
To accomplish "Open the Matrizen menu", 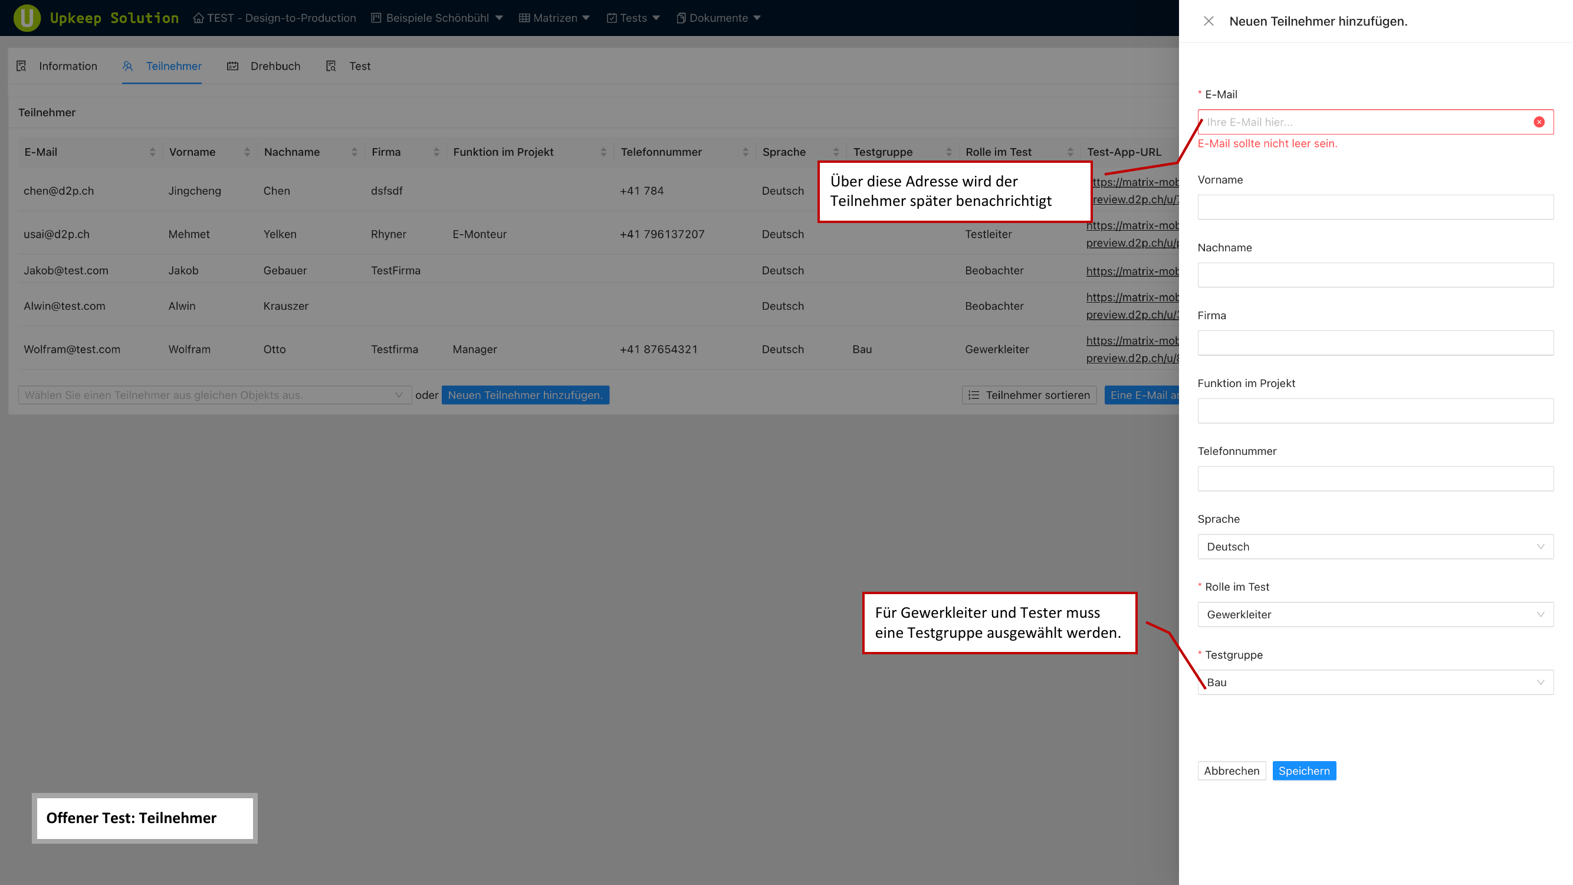I will (x=554, y=18).
